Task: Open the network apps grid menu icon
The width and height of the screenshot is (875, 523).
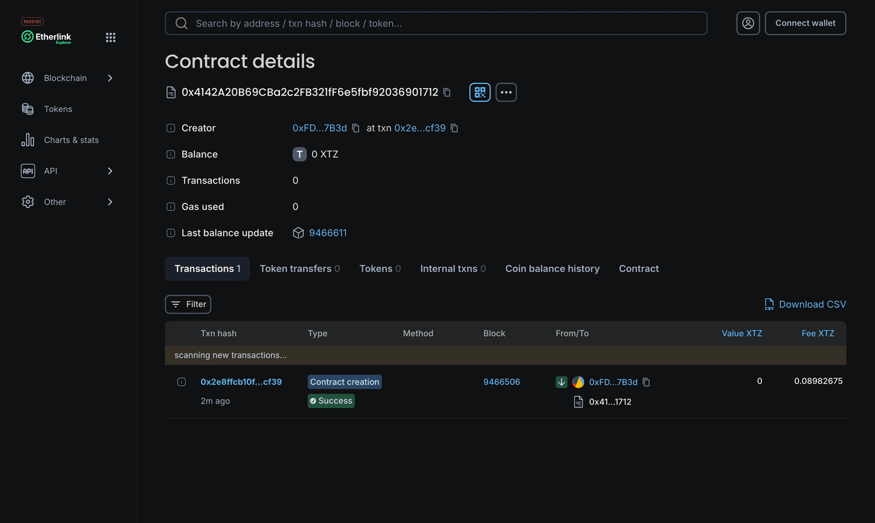Action: [111, 37]
